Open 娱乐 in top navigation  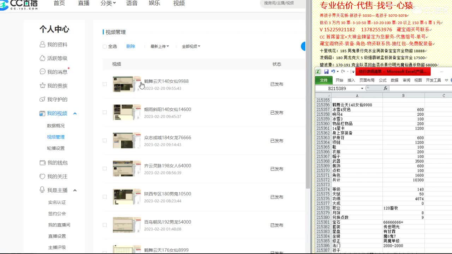[x=154, y=3]
